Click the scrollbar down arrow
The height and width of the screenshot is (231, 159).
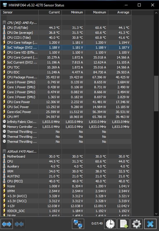[x=156, y=214]
